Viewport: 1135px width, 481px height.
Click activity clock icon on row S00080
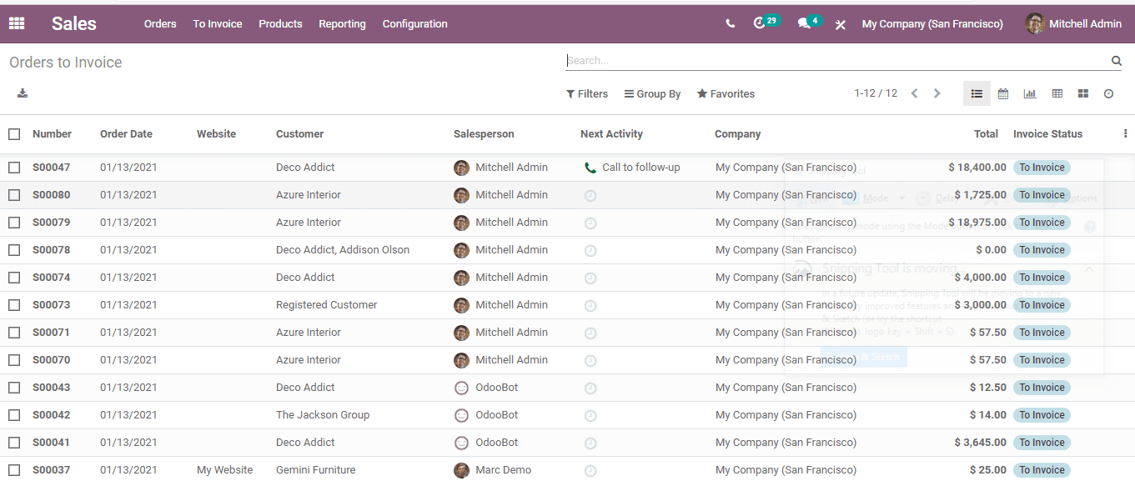pos(590,196)
